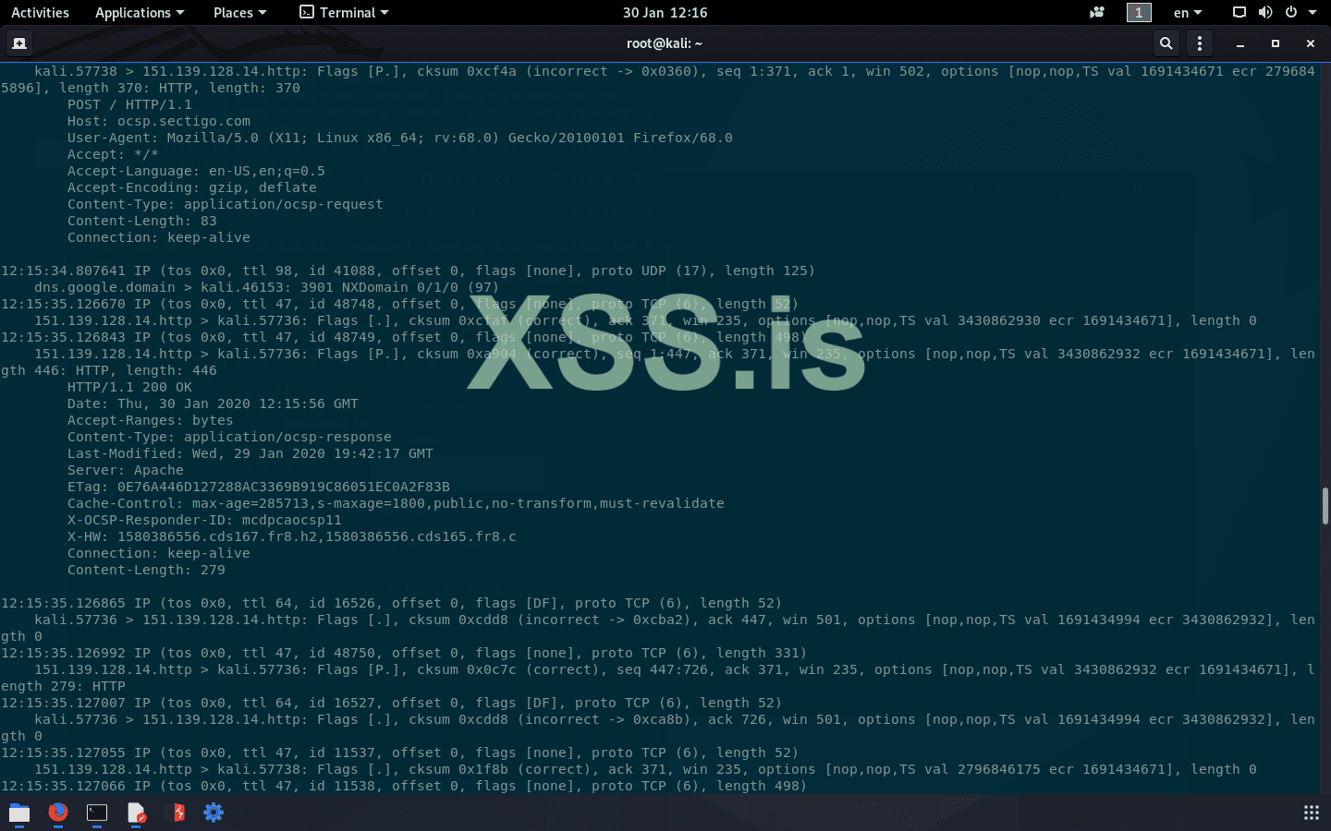Image resolution: width=1331 pixels, height=831 pixels.
Task: Click the 'Content-Length: 279' line
Action: coord(146,570)
